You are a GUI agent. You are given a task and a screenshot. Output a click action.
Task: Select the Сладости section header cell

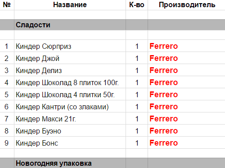tap(70, 25)
